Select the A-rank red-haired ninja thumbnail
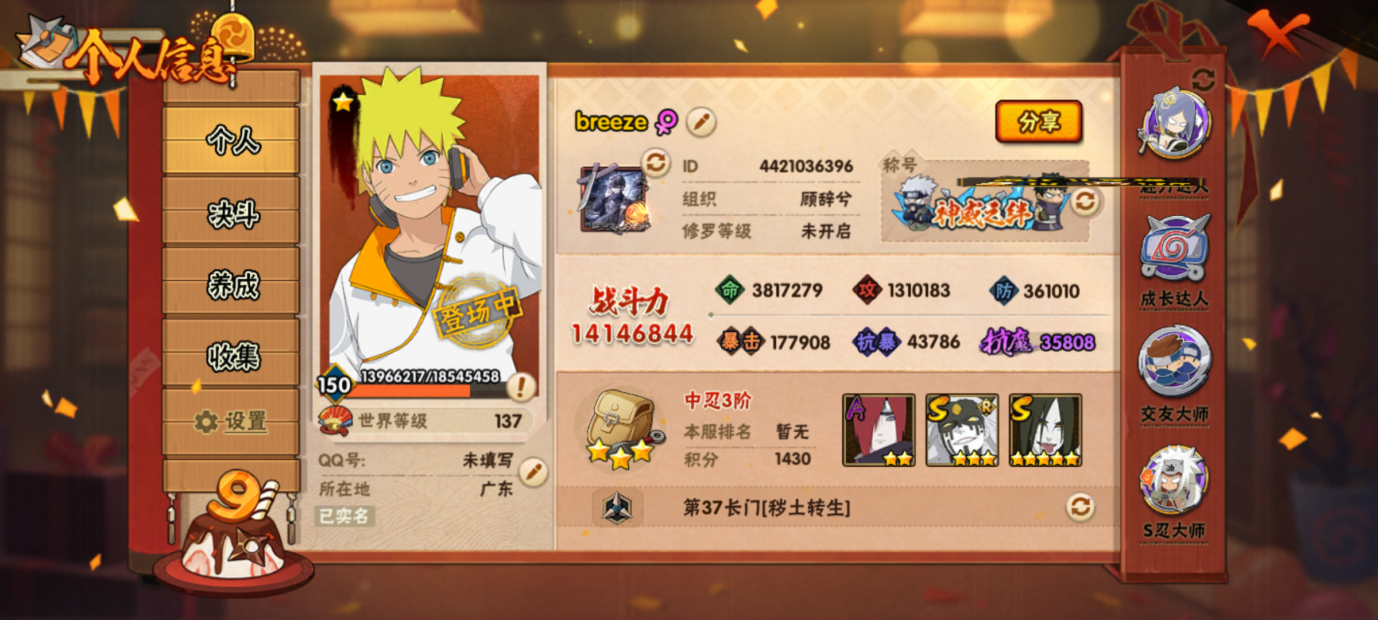This screenshot has width=1378, height=620. pos(878,430)
